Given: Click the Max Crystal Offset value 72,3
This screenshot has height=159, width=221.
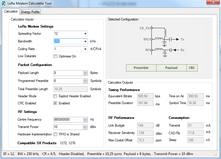Looking at the screenshot, I should [145, 140].
